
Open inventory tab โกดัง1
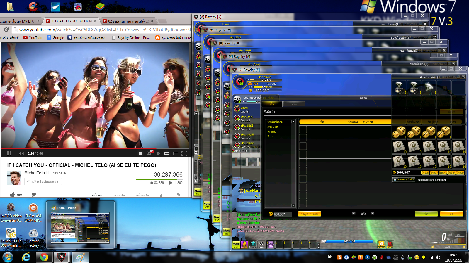coord(425,173)
